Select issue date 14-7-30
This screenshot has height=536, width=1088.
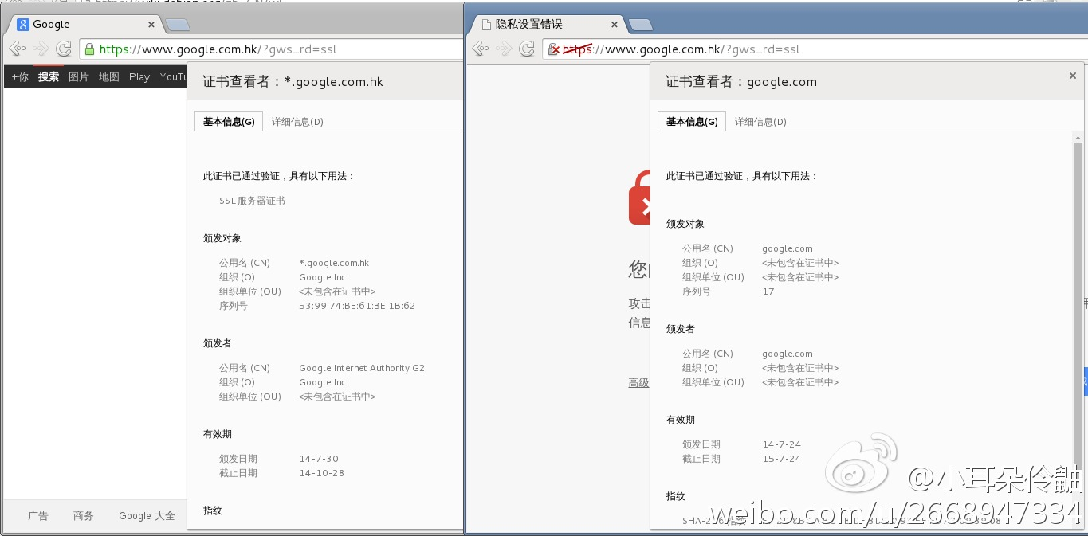(319, 459)
